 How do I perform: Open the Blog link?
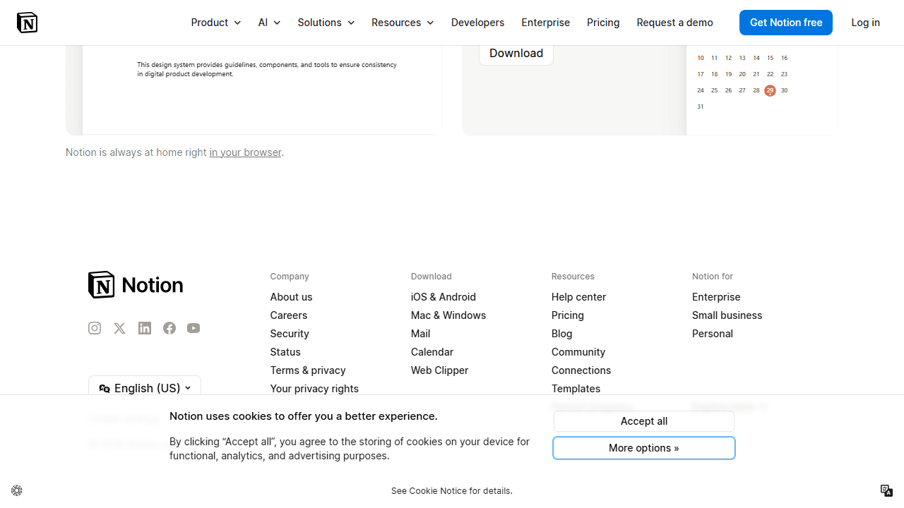point(562,334)
